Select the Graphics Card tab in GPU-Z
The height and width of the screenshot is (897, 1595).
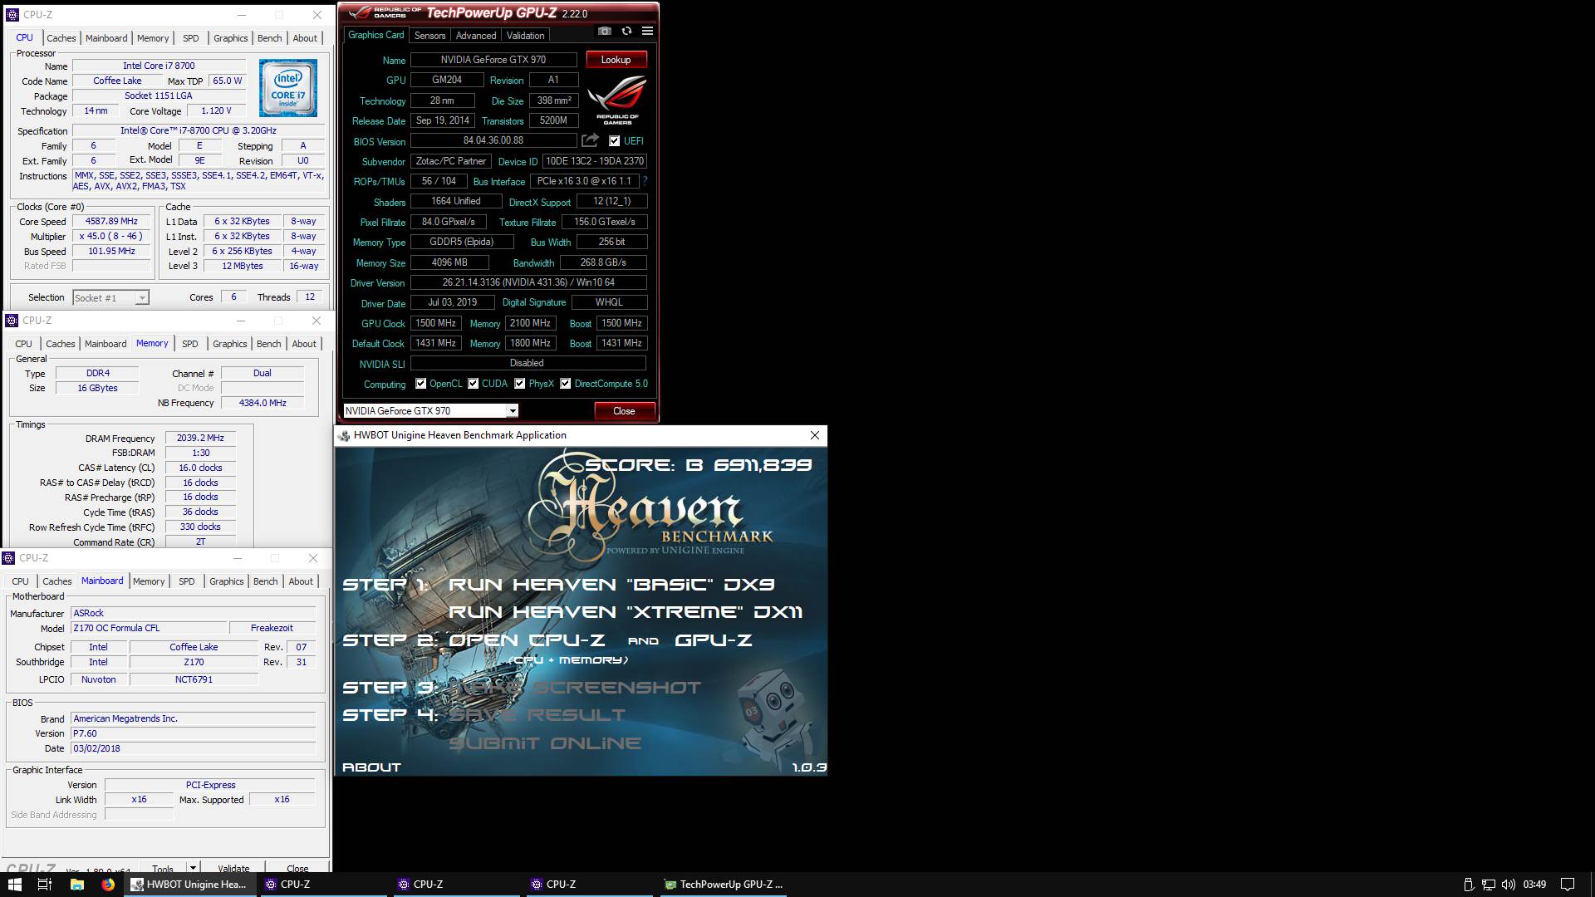375,35
